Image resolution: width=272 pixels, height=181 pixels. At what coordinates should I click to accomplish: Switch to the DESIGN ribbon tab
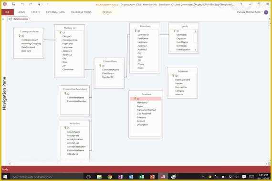107,12
